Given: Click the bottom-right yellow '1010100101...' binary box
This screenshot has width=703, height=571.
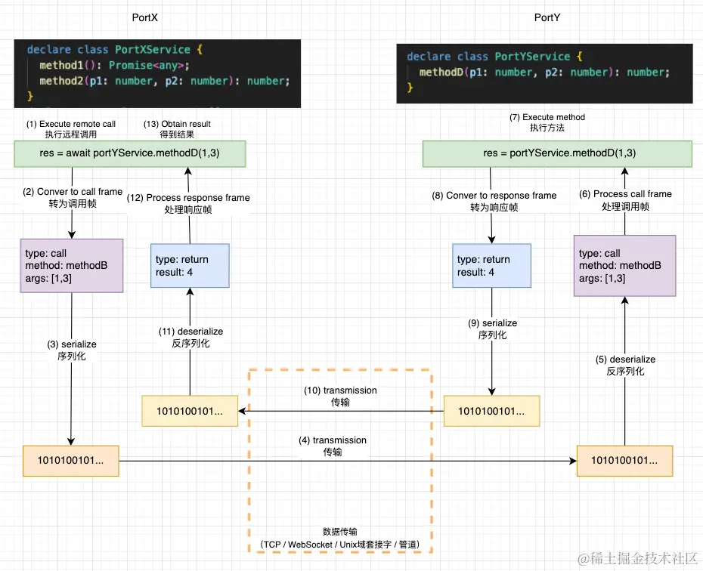Looking at the screenshot, I should pyautogui.click(x=624, y=460).
